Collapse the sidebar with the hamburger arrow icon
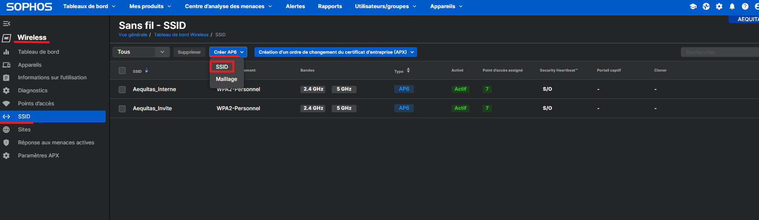Image resolution: width=759 pixels, height=220 pixels. 7,23
